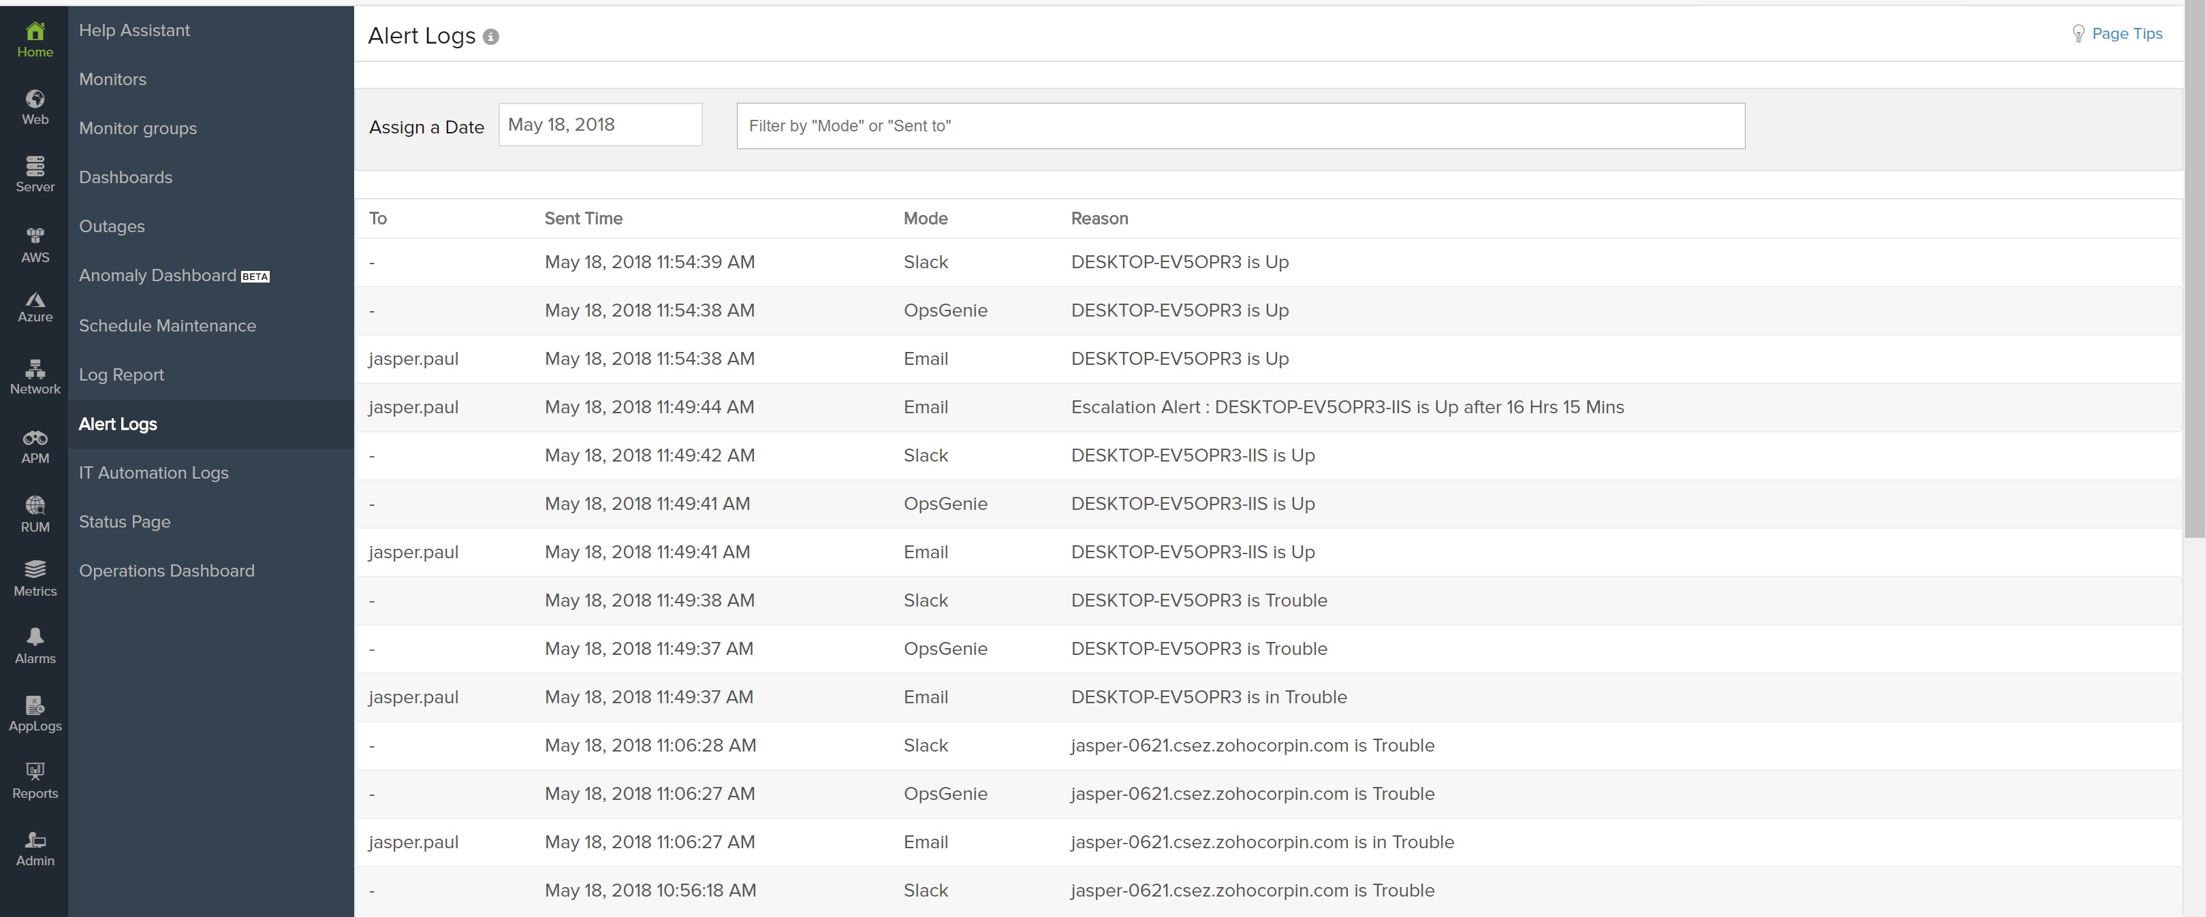Open the Server section icon
The image size is (2206, 917).
(34, 174)
